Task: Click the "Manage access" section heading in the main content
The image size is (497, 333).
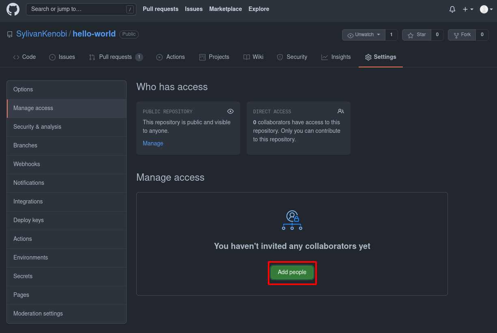Action: coord(170,177)
